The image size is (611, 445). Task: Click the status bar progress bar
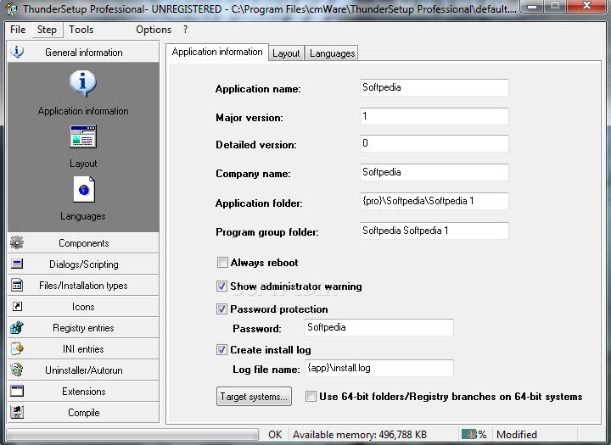pyautogui.click(x=132, y=435)
